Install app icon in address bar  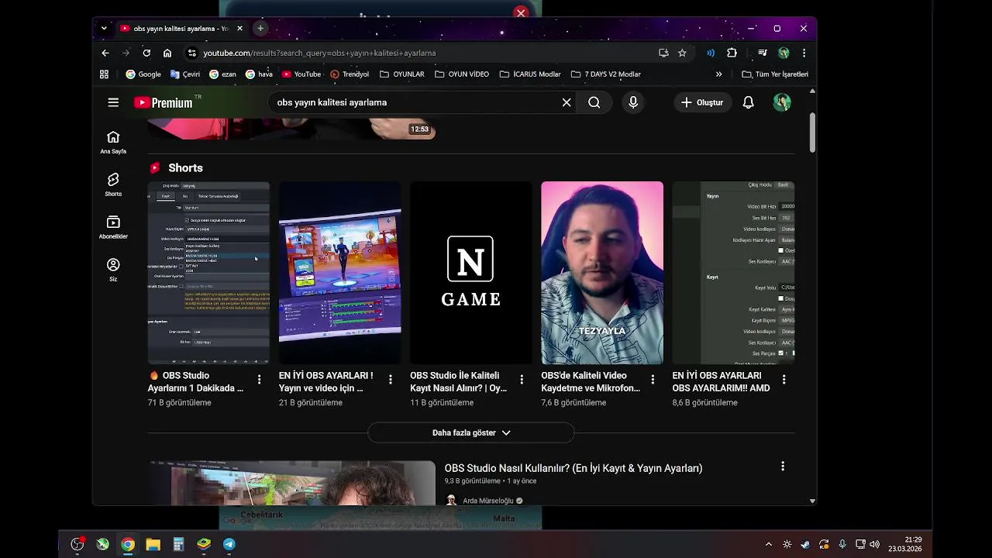663,53
